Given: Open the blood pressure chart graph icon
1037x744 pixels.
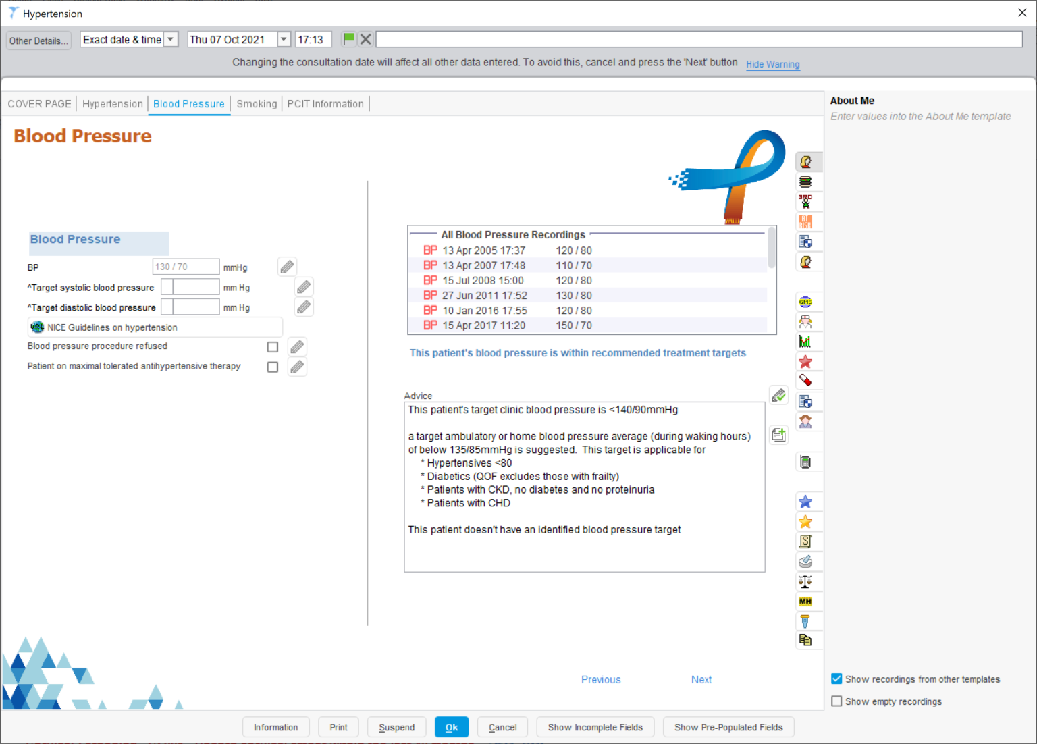Looking at the screenshot, I should pos(807,341).
